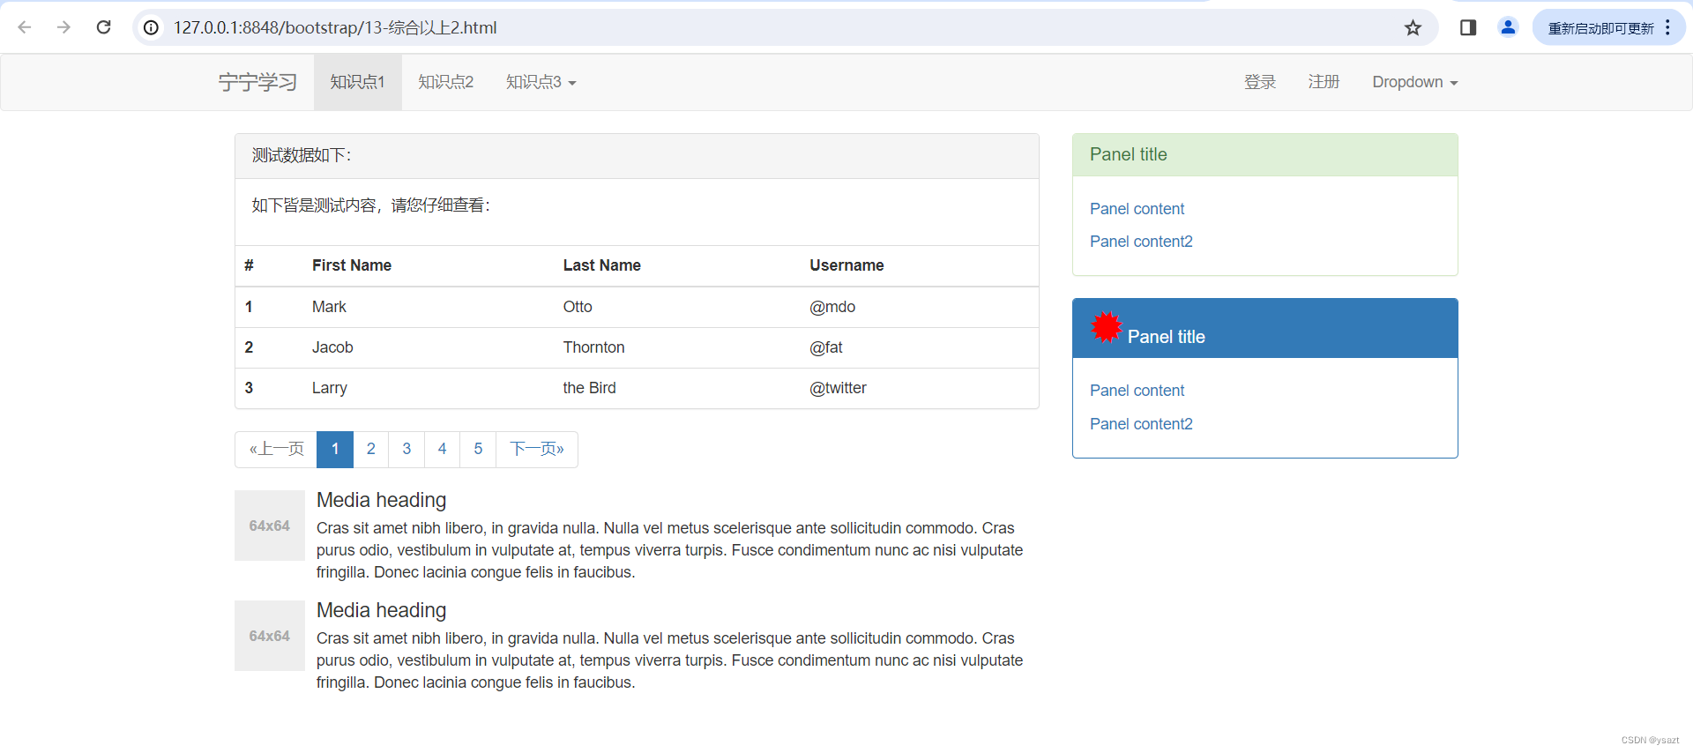Click the first Media heading title

[x=381, y=500]
